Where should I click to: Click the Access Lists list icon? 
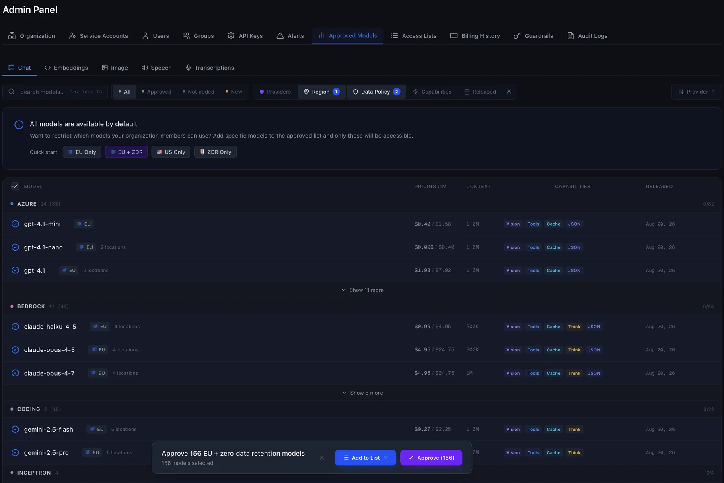point(395,36)
